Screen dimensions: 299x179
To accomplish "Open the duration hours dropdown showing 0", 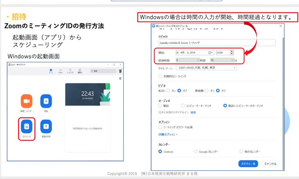I will coord(188,60).
